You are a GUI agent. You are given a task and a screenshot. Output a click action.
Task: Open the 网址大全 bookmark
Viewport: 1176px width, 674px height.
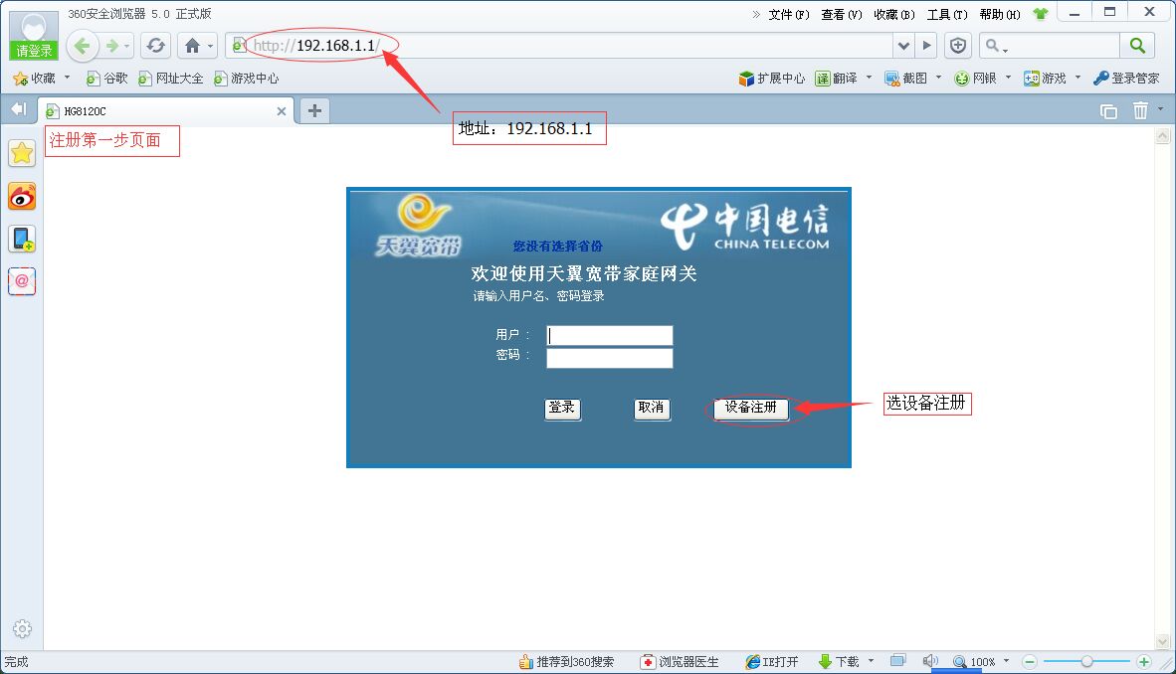[171, 78]
